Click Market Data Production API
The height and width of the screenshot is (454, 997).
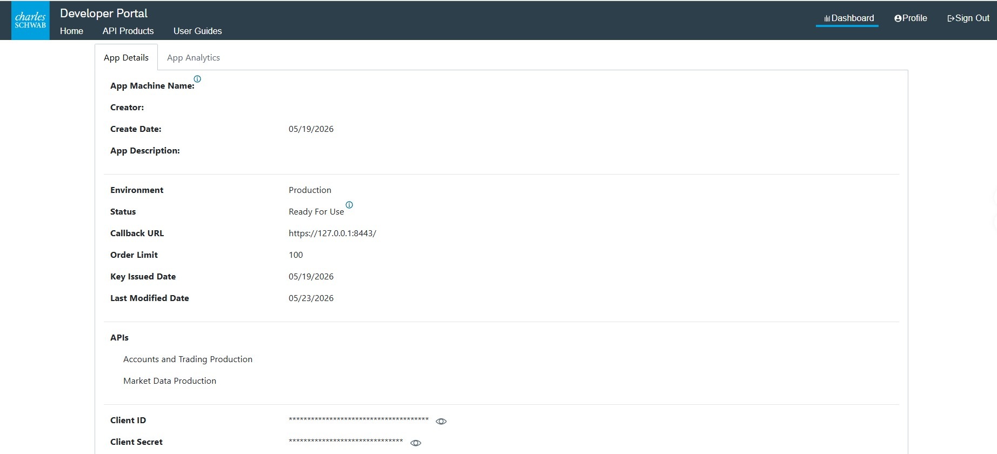(x=170, y=381)
